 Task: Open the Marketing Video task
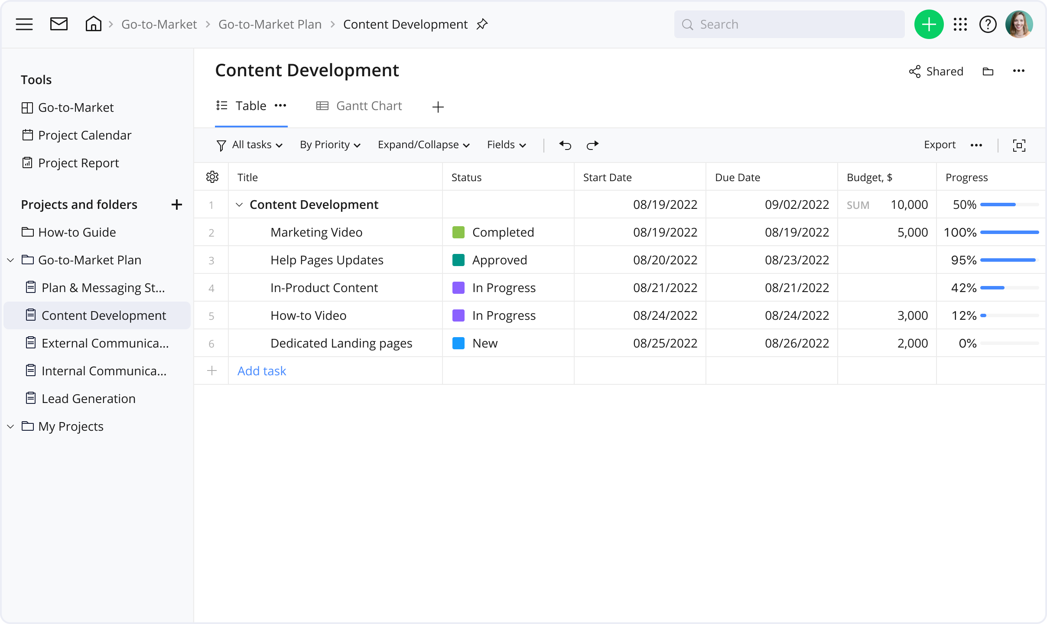(316, 232)
